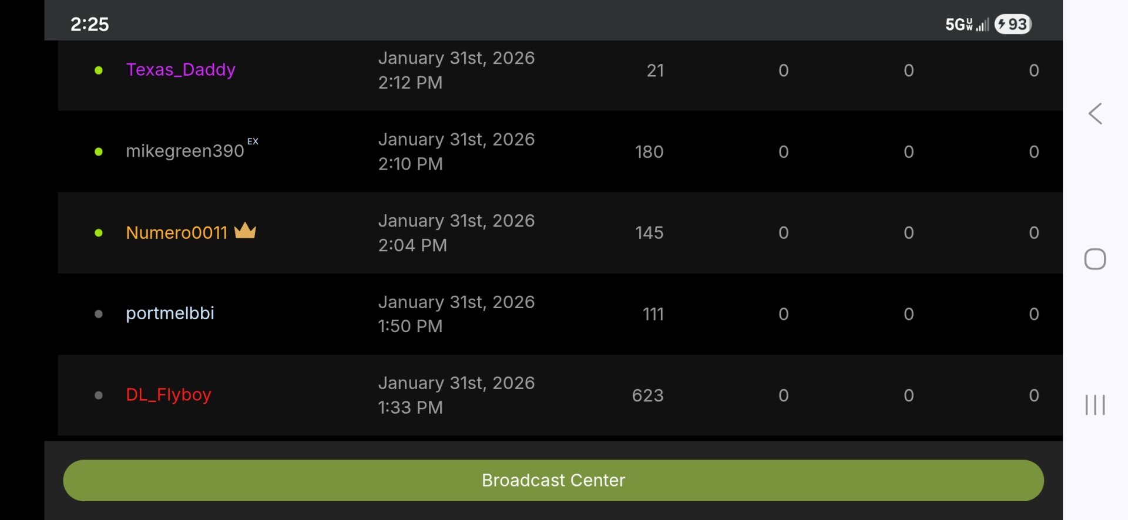Open the Broadcast Center button
Viewport: 1128px width, 520px height.
[x=553, y=480]
